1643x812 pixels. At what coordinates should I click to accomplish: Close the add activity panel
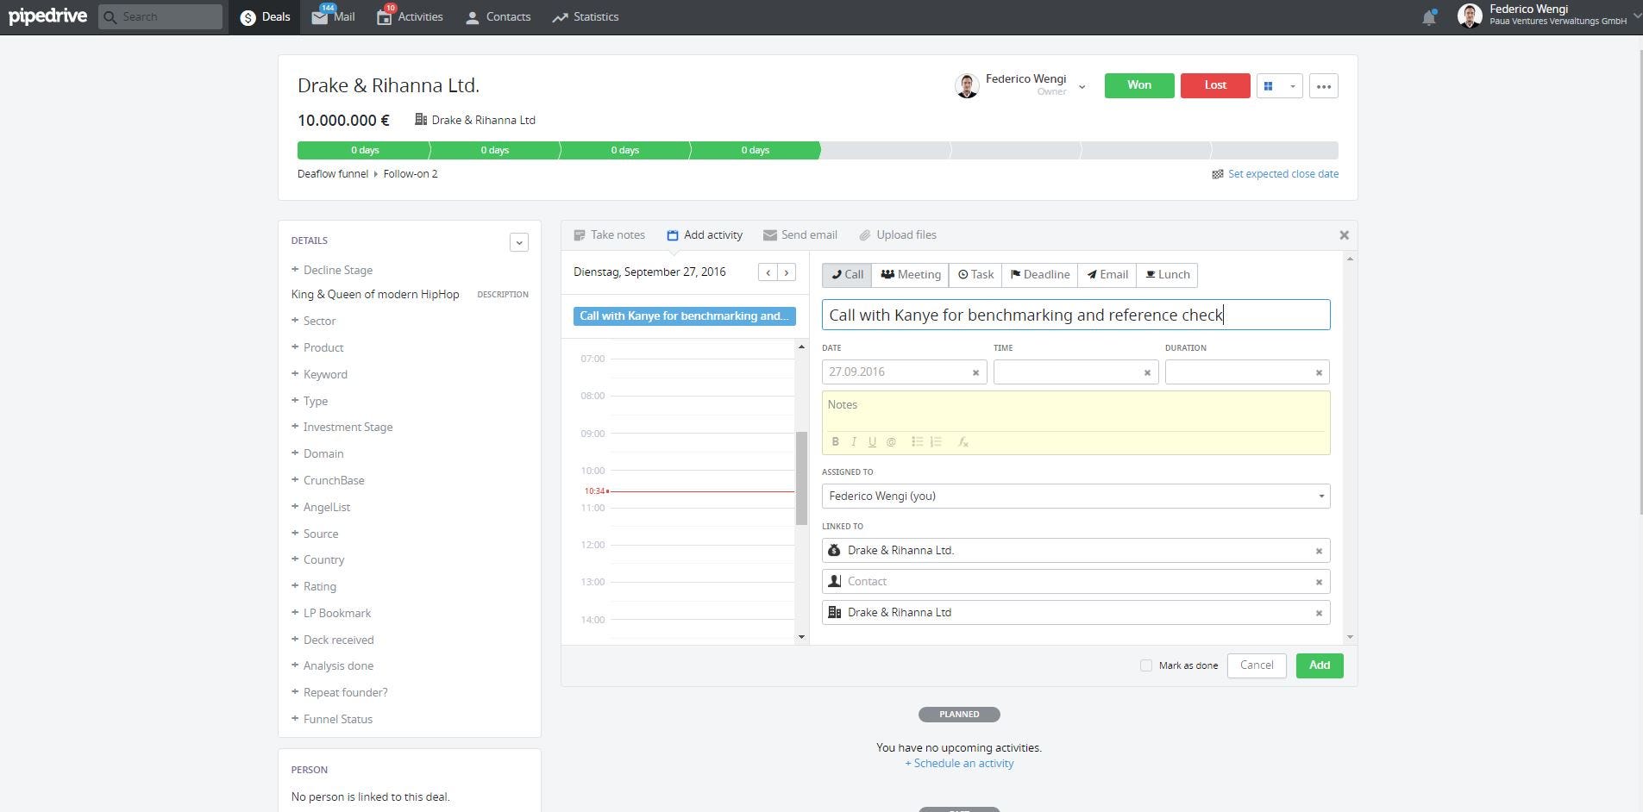click(x=1344, y=234)
